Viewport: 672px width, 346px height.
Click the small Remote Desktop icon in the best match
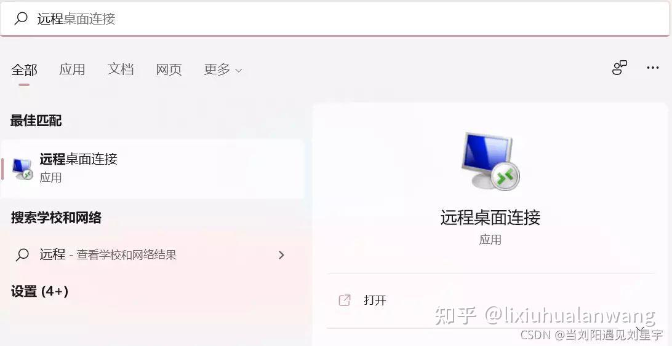coord(22,169)
